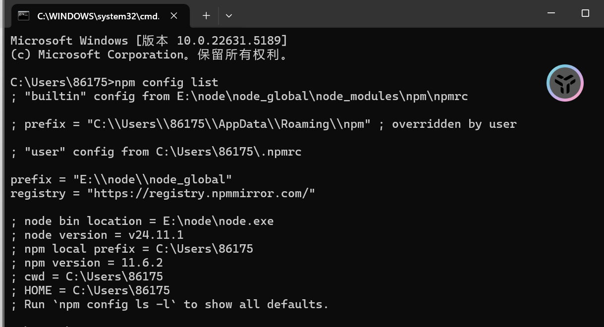Click the new tab plus icon

(206, 15)
